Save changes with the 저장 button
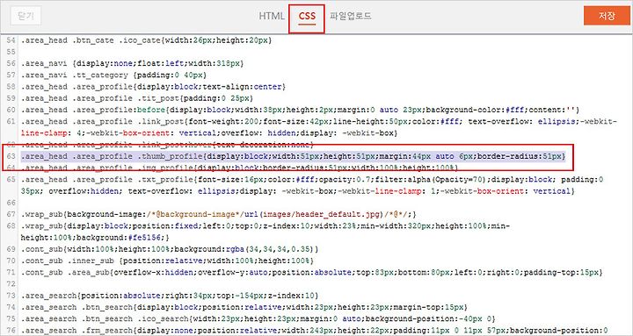This screenshot has height=336, width=633. pos(607,16)
